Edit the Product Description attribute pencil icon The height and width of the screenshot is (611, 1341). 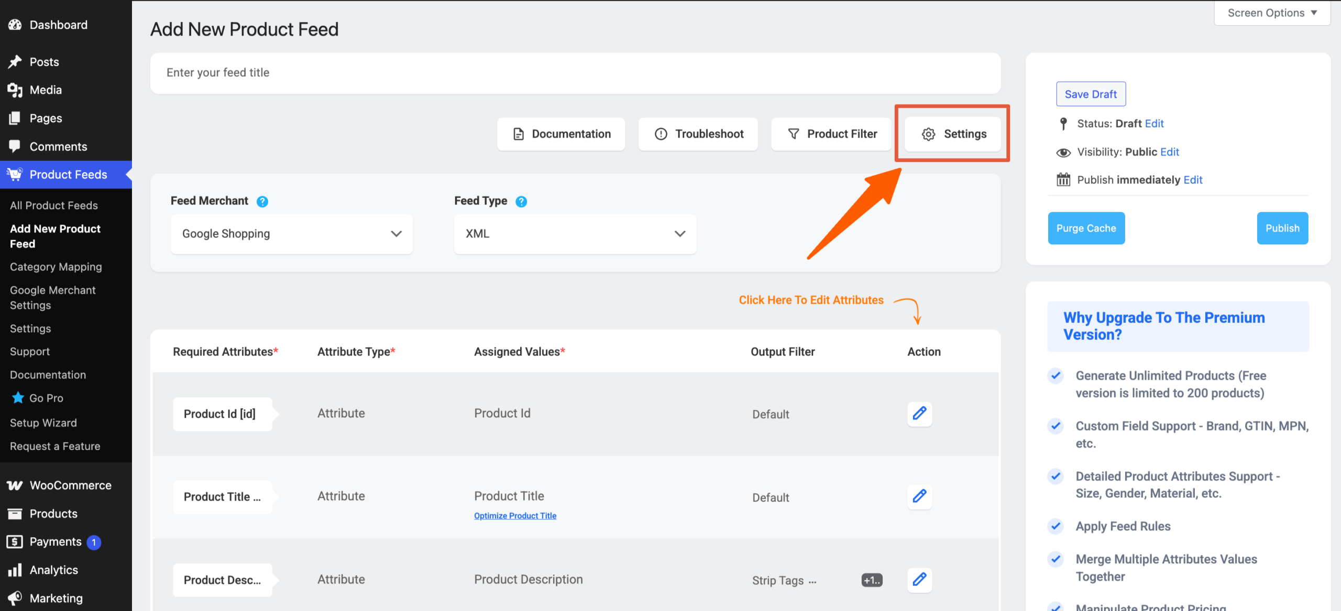[919, 579]
